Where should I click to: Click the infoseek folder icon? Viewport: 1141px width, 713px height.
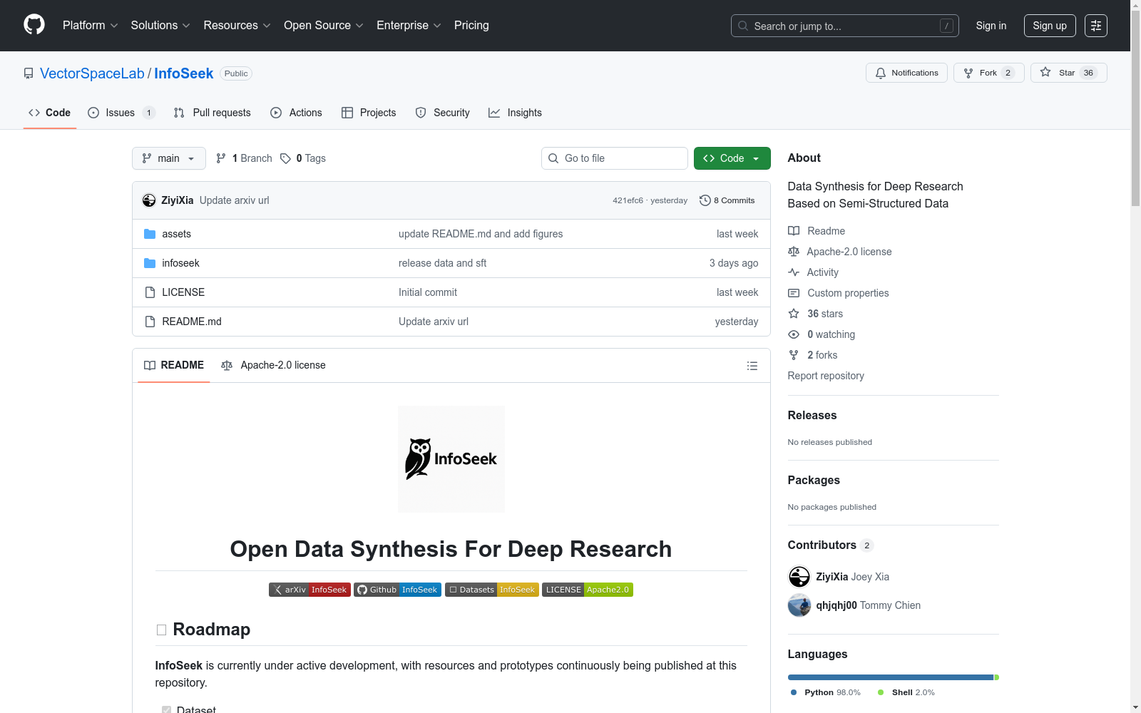click(x=150, y=263)
